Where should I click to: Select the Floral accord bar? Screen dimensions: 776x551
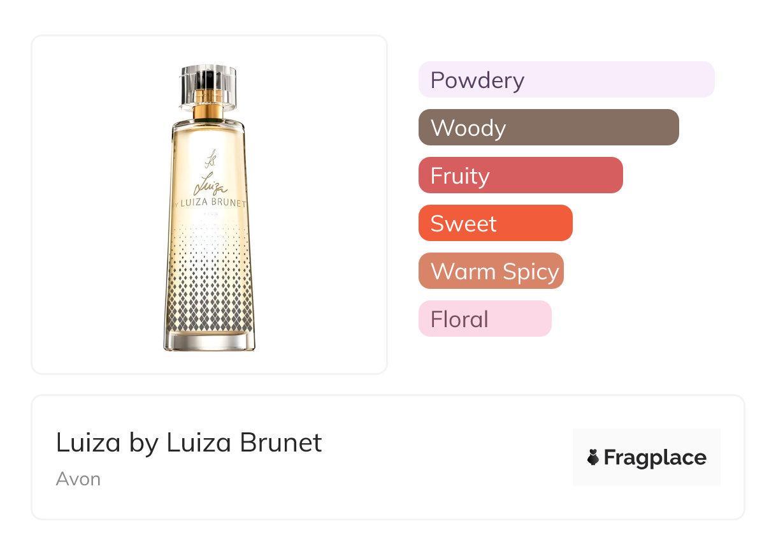(484, 319)
